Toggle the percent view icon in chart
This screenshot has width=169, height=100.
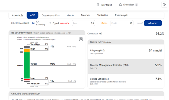[81, 39]
